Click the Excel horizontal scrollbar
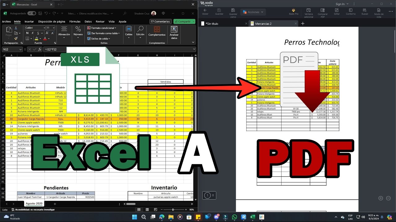The width and height of the screenshot is (396, 222). 131,204
